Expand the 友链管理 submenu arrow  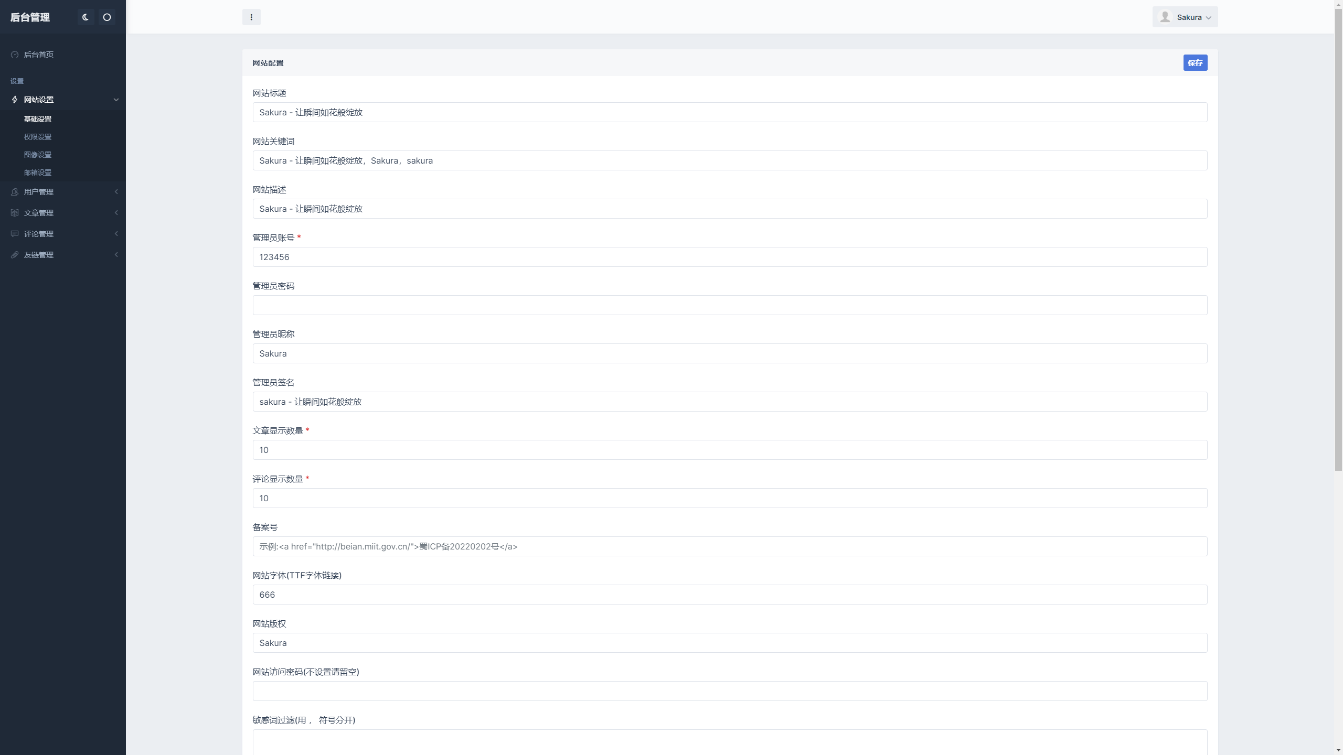click(x=116, y=255)
